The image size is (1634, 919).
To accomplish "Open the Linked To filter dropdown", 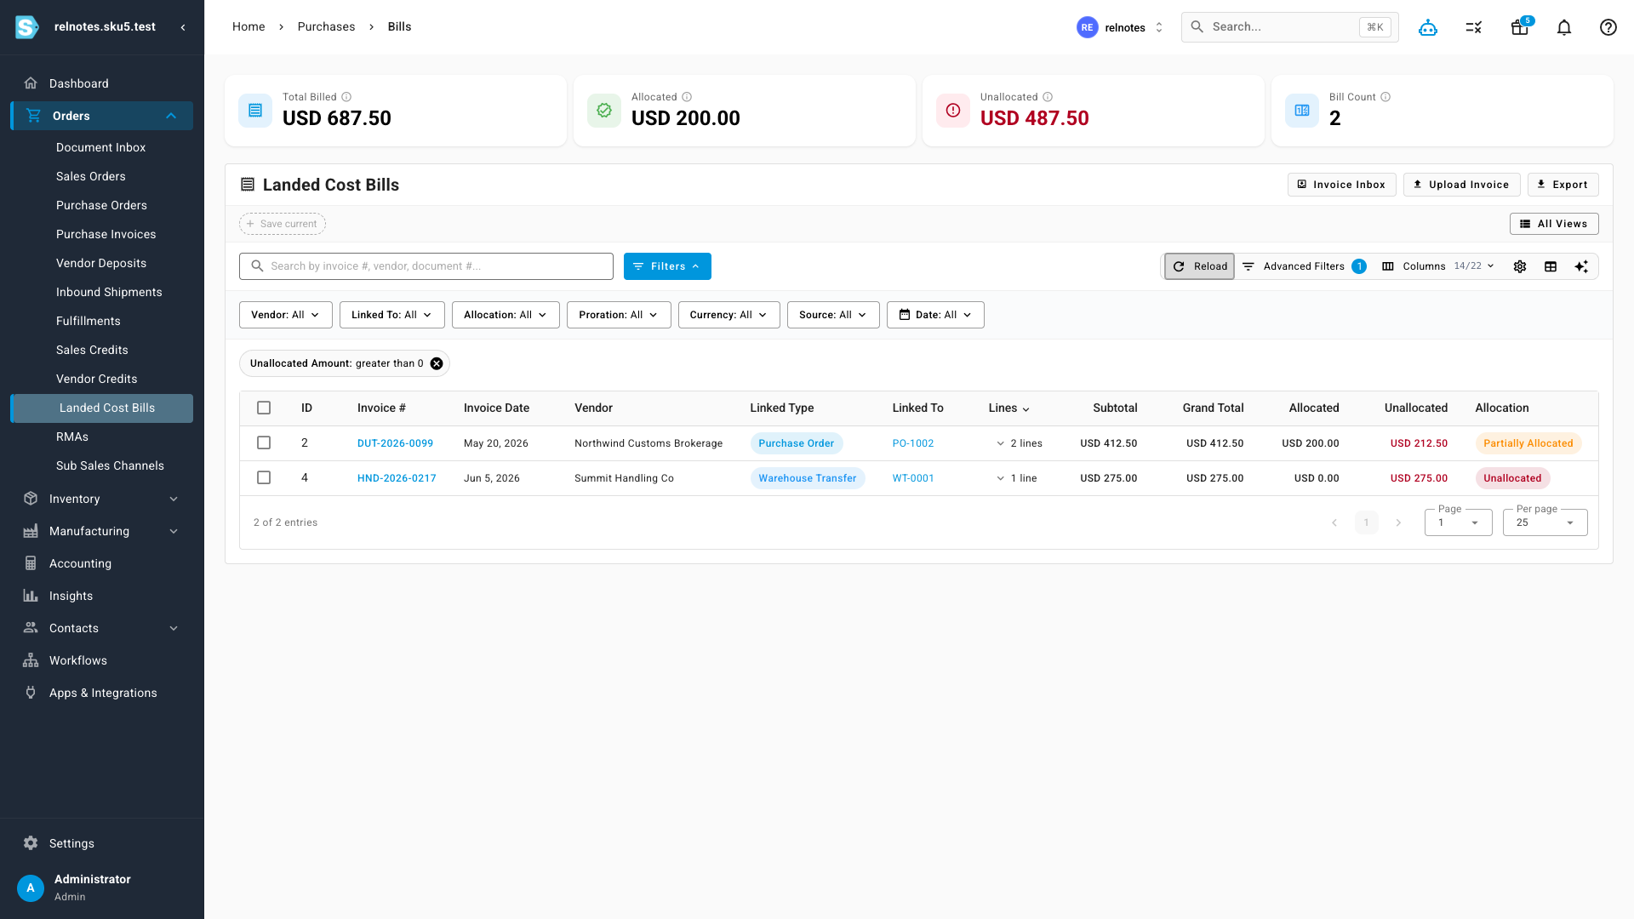I will (392, 315).
